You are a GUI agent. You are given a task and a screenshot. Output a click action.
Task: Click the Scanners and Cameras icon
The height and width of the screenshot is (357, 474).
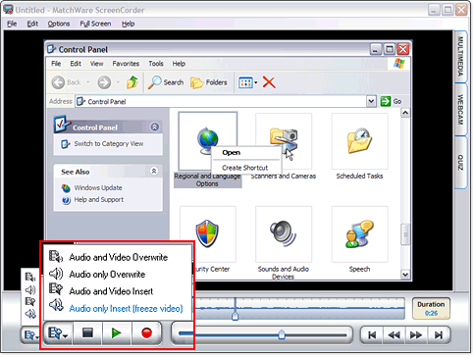284,141
